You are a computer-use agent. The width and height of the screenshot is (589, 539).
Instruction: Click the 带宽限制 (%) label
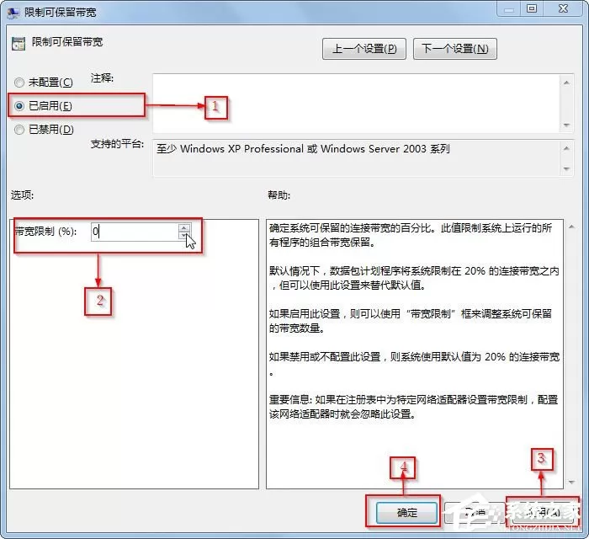pos(45,231)
